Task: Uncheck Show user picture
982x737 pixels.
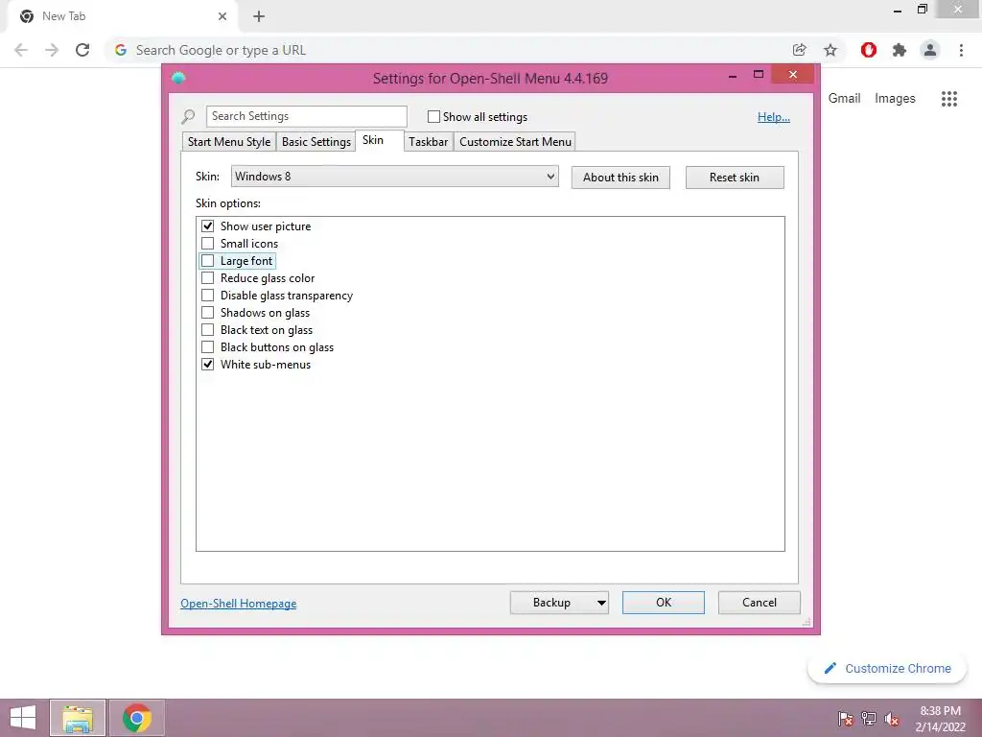Action: (207, 226)
